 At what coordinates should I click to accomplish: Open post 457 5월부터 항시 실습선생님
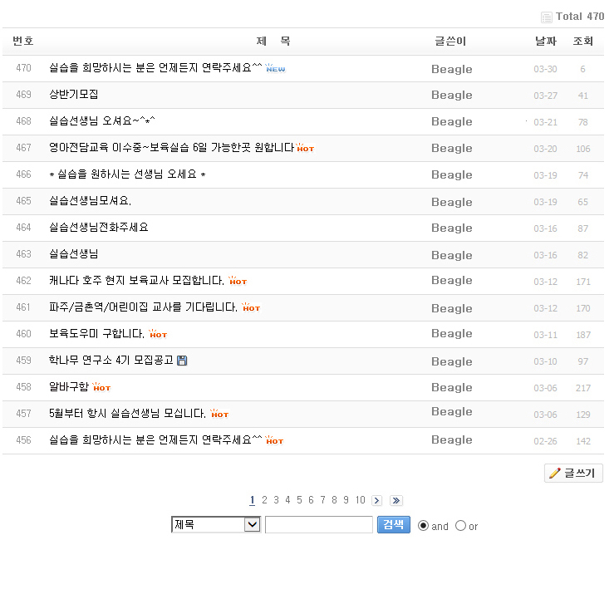click(127, 414)
